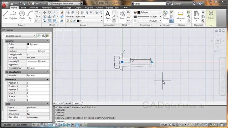Click the annotation scale 1:1 in status bar
Image resolution: width=228 pixels, height=128 pixels.
pos(182,125)
